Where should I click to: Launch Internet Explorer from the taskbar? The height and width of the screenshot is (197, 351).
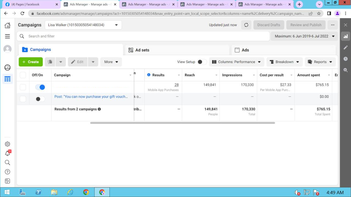coord(70,192)
